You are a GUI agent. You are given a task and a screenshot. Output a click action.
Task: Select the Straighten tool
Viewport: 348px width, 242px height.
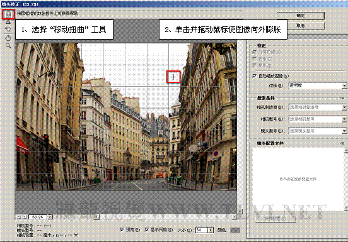8,22
